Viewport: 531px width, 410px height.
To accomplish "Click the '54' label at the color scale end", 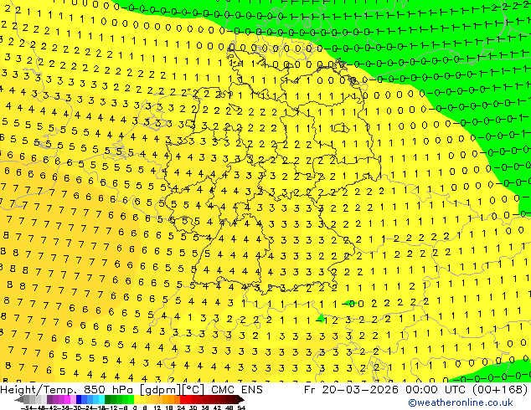I will 241,407.
